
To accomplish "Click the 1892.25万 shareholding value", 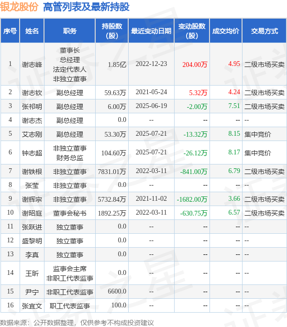I will tap(112, 213).
